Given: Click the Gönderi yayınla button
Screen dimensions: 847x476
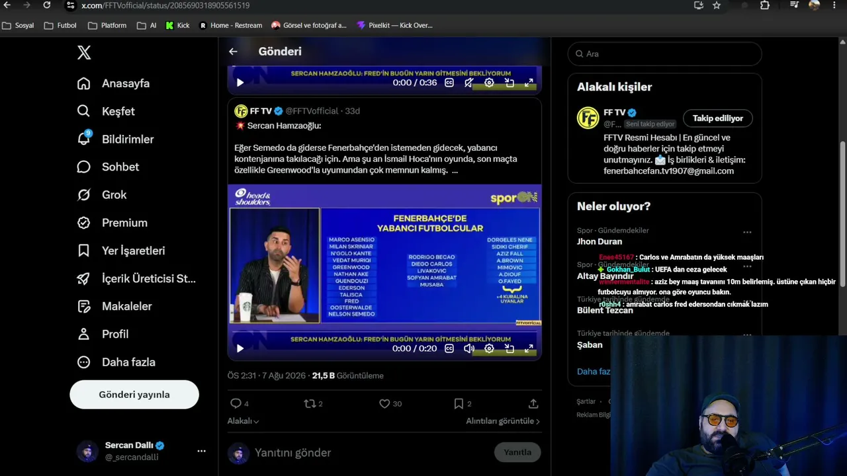Looking at the screenshot, I should tap(134, 395).
